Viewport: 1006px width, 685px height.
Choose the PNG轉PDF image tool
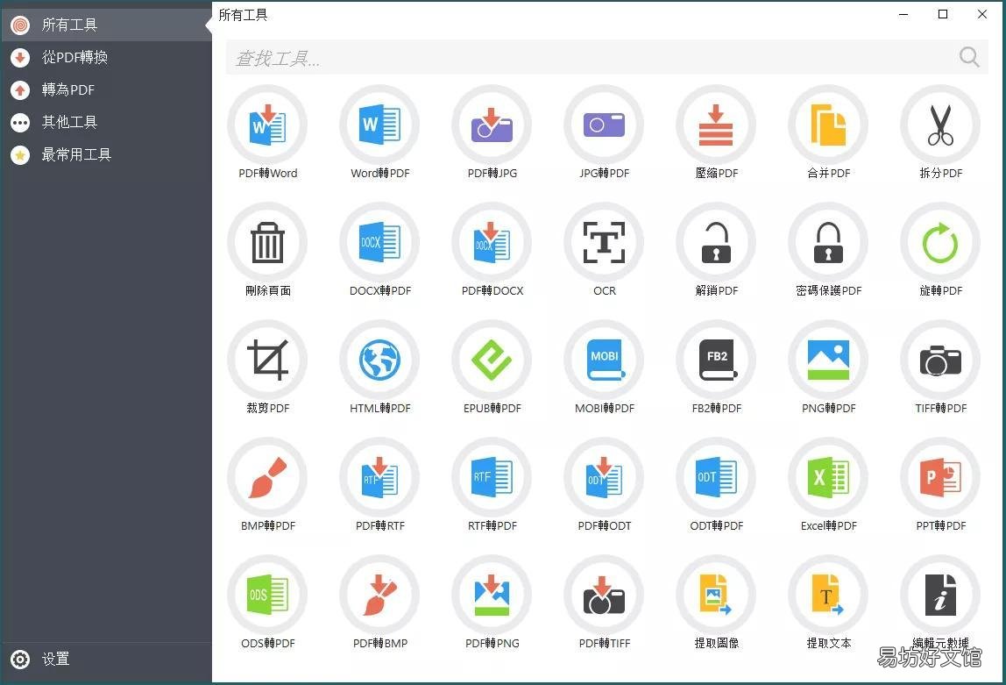coord(828,360)
